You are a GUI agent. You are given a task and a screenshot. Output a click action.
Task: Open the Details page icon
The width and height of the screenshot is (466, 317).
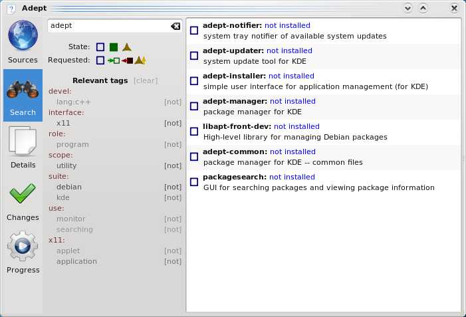23,148
